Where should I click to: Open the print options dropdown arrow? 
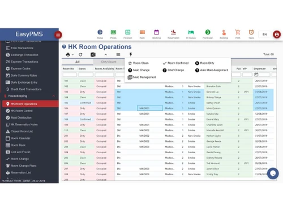click(x=72, y=55)
